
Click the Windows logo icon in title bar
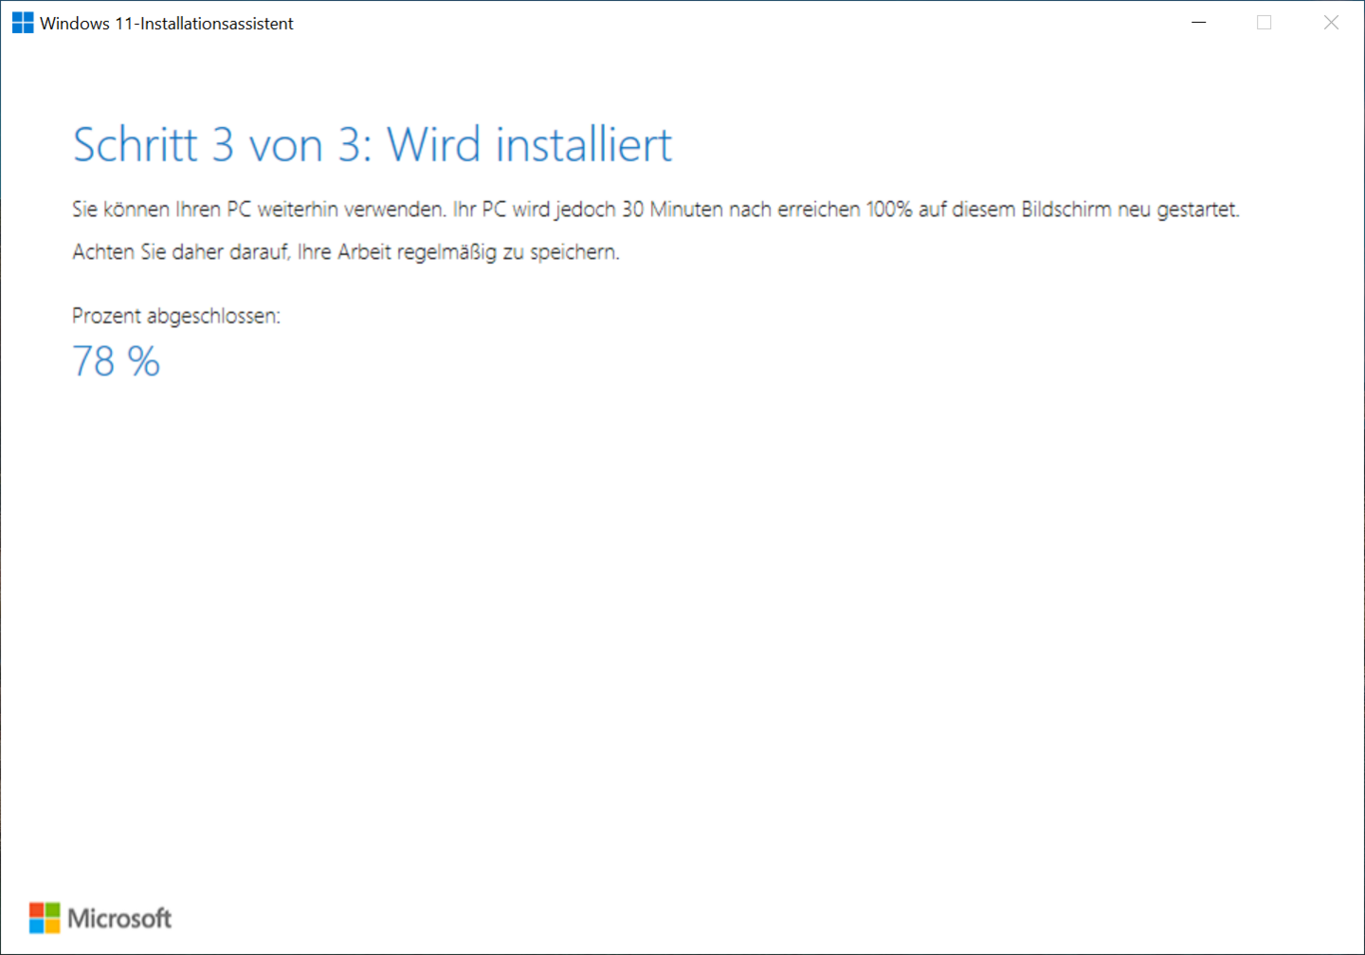[23, 23]
